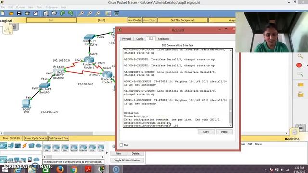308x173 pixels.
Task: Click the Zoom In magnifier icon
Action: pos(81,13)
